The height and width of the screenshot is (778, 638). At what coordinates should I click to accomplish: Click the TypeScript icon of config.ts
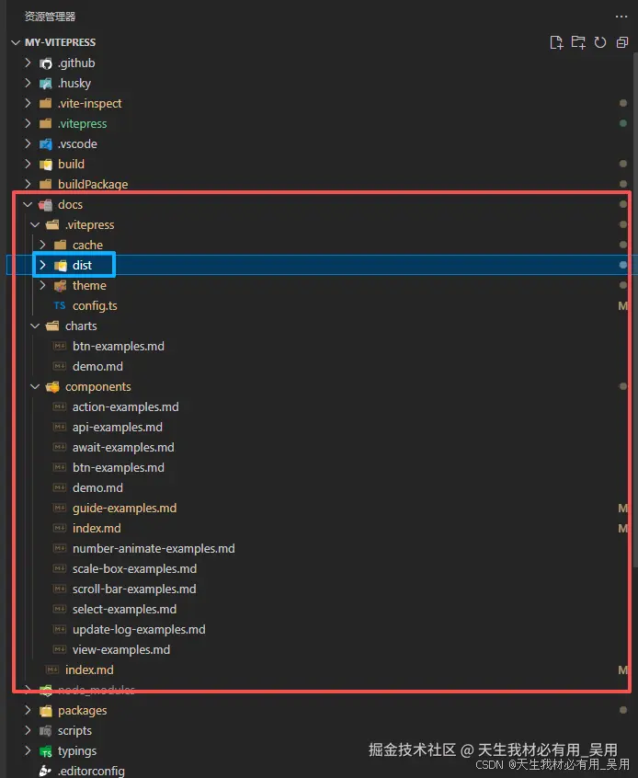pyautogui.click(x=60, y=305)
